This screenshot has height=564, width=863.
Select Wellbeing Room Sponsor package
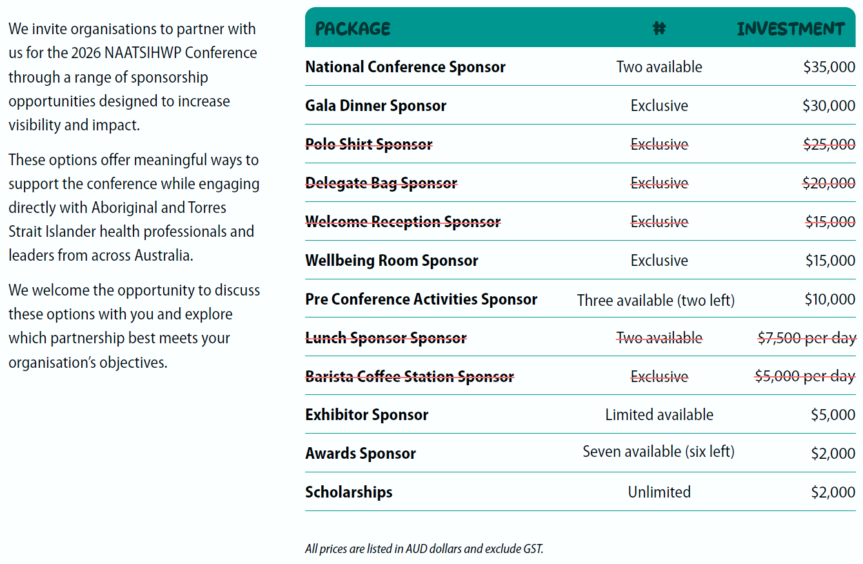(392, 261)
